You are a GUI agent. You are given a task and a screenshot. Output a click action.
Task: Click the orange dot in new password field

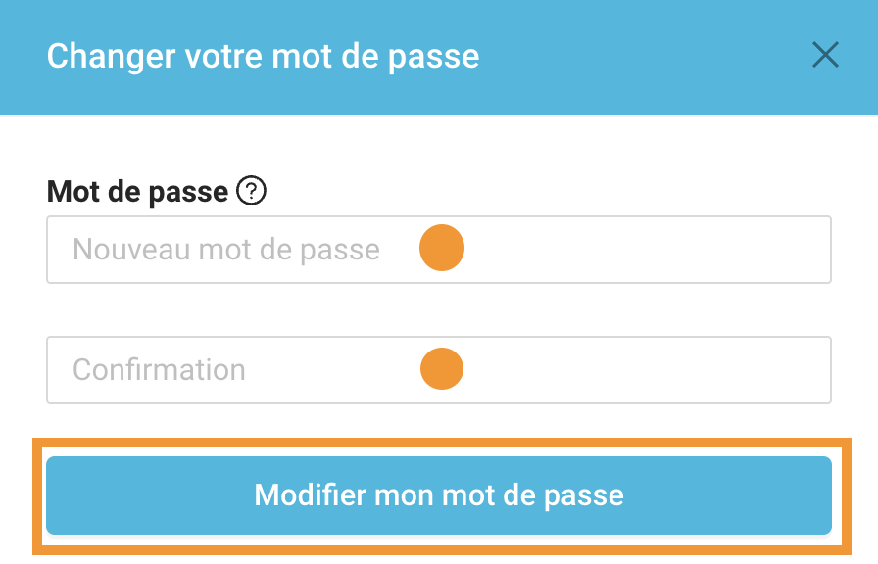point(442,248)
